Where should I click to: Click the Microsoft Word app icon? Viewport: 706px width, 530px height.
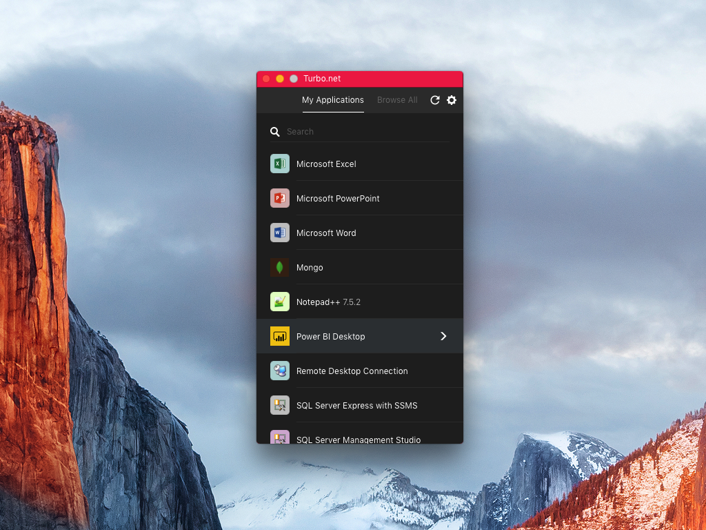click(279, 233)
